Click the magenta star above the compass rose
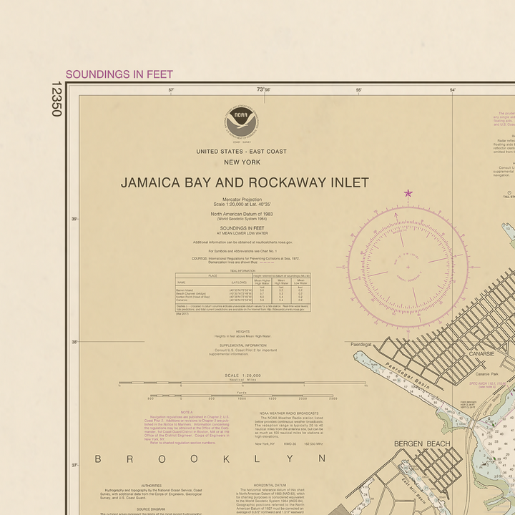The width and height of the screenshot is (515, 515). pos(408,193)
